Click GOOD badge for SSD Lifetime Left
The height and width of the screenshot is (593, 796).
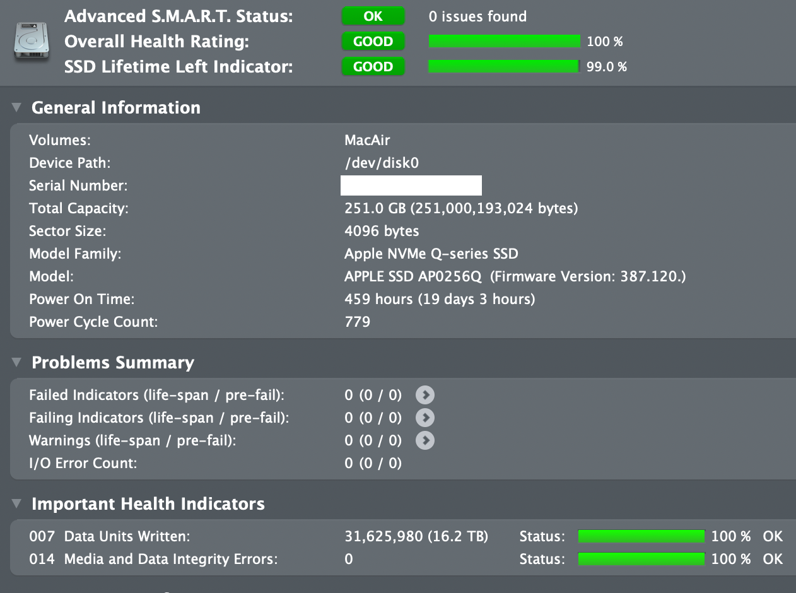pyautogui.click(x=373, y=67)
